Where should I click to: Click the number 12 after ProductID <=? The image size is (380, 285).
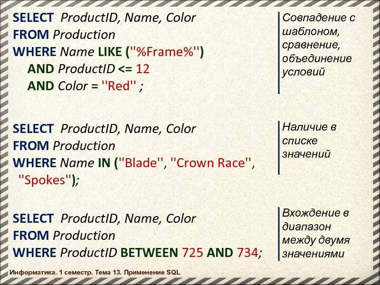142,69
